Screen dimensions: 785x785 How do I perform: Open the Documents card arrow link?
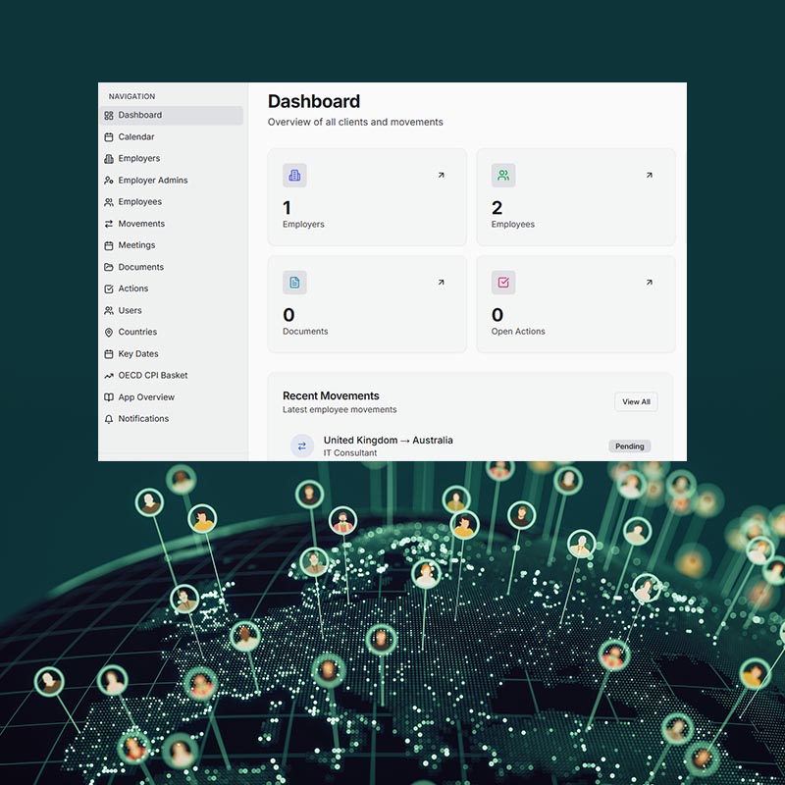coord(441,283)
